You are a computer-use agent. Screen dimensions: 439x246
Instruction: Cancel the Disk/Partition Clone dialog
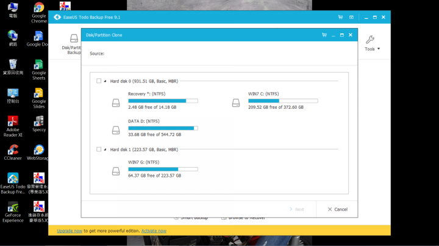(337, 209)
